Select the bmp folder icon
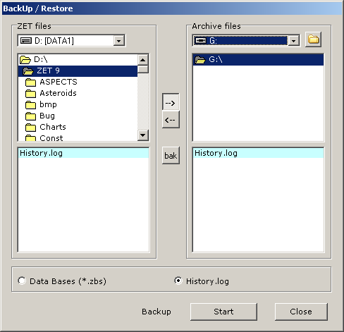The height and width of the screenshot is (332, 344). click(x=30, y=105)
